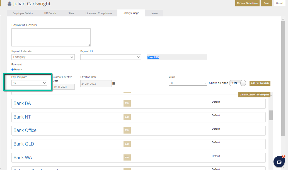Open the Sites tab

(71, 13)
